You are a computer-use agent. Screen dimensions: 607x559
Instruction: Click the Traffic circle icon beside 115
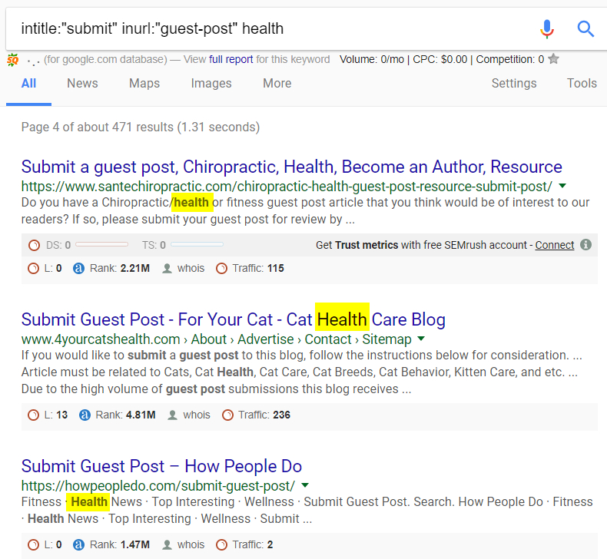pyautogui.click(x=221, y=269)
